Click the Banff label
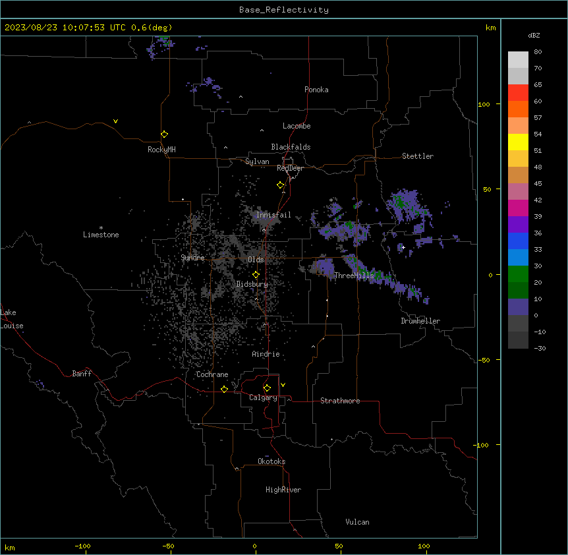This screenshot has height=555, width=568. (x=82, y=374)
